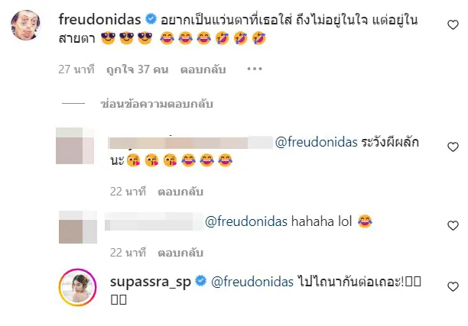Like the 'ระวังผีผลัก' reply heart
This screenshot has height=326, width=468.
click(x=453, y=147)
